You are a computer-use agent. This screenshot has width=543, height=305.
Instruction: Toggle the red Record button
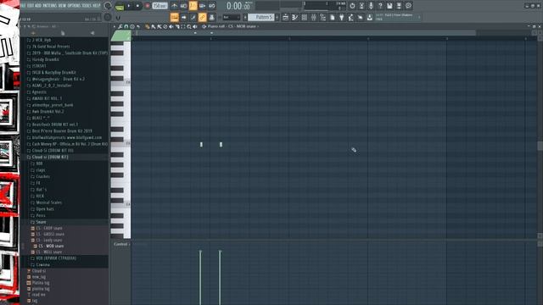pyautogui.click(x=147, y=6)
